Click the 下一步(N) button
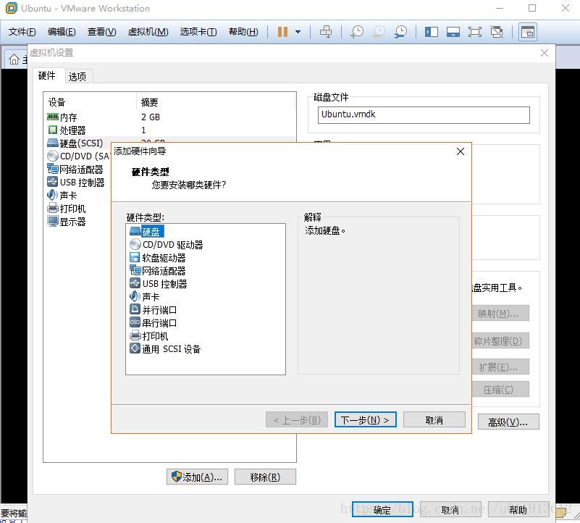This screenshot has width=580, height=523. tap(365, 419)
